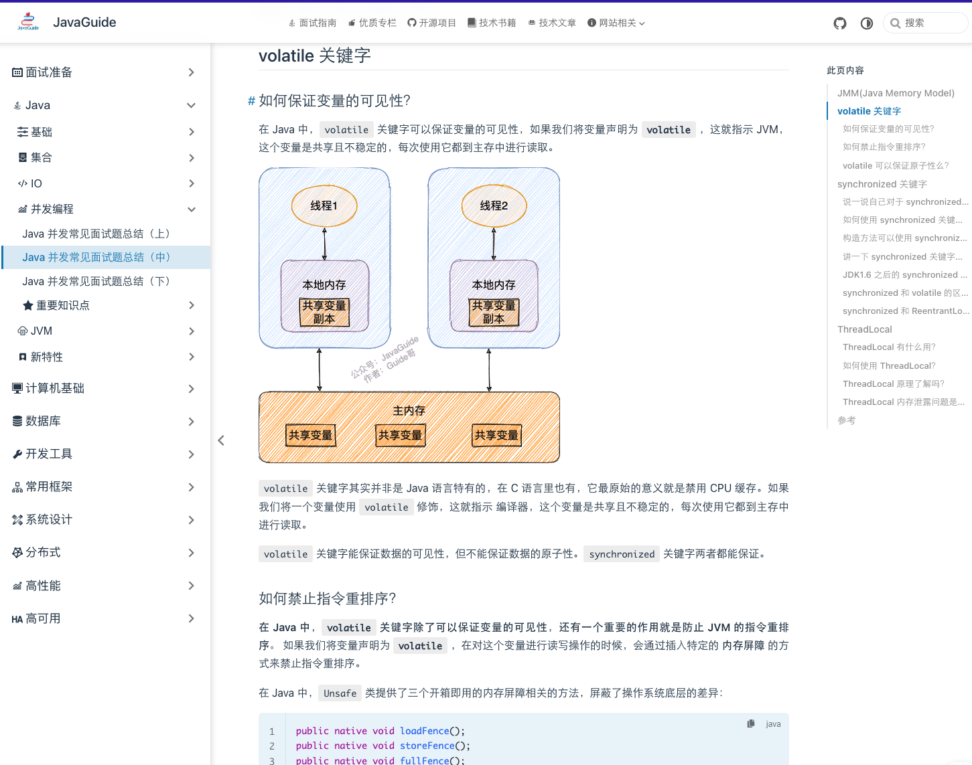Click the thread memory model diagram
Screen dimensions: 972x765
pos(409,315)
